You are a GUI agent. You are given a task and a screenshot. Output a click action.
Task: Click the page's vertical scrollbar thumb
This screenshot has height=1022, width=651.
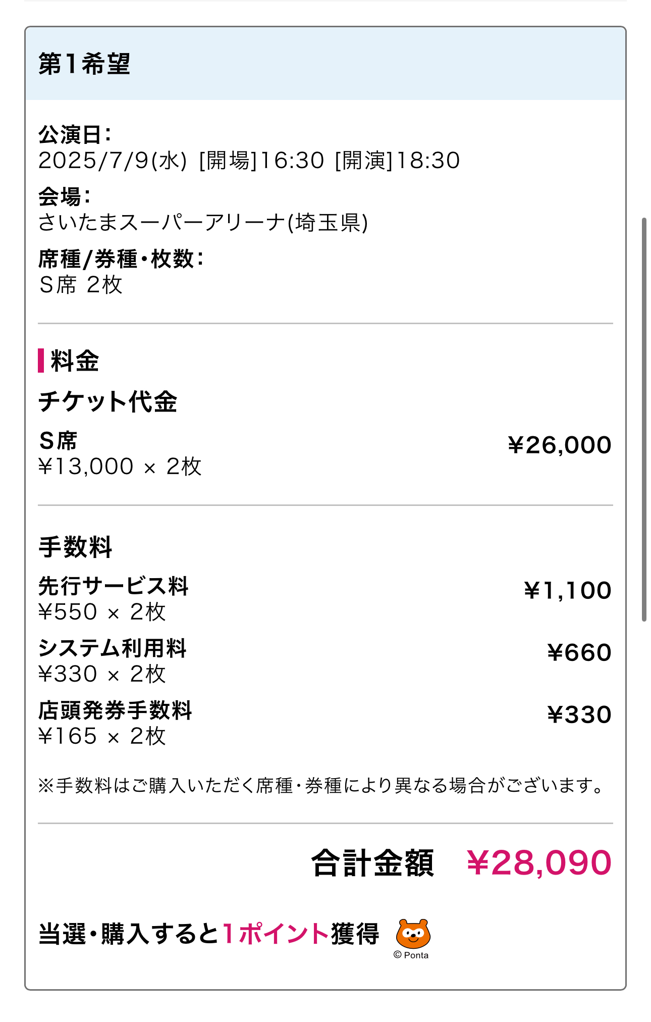(644, 420)
